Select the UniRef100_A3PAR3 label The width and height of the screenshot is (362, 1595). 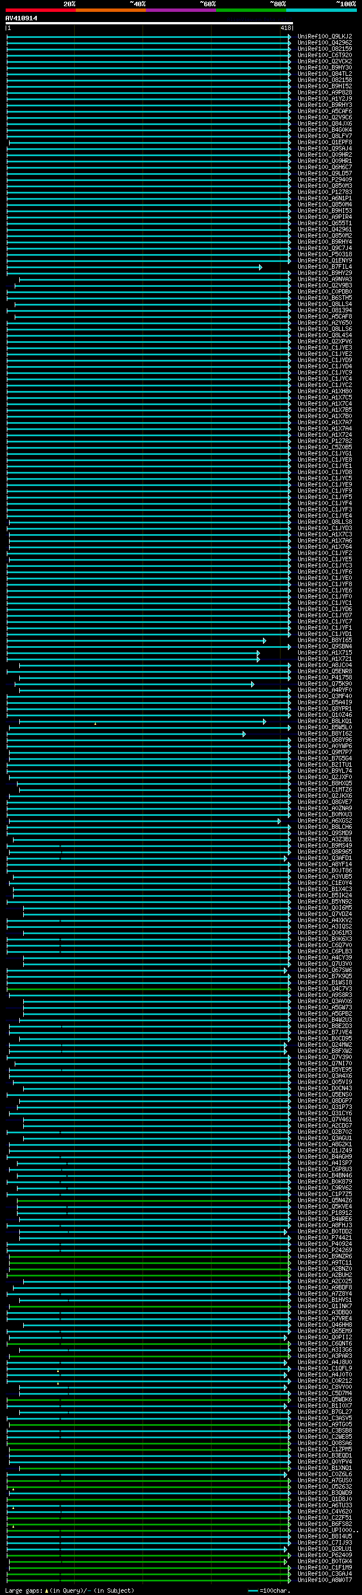[x=325, y=1356]
